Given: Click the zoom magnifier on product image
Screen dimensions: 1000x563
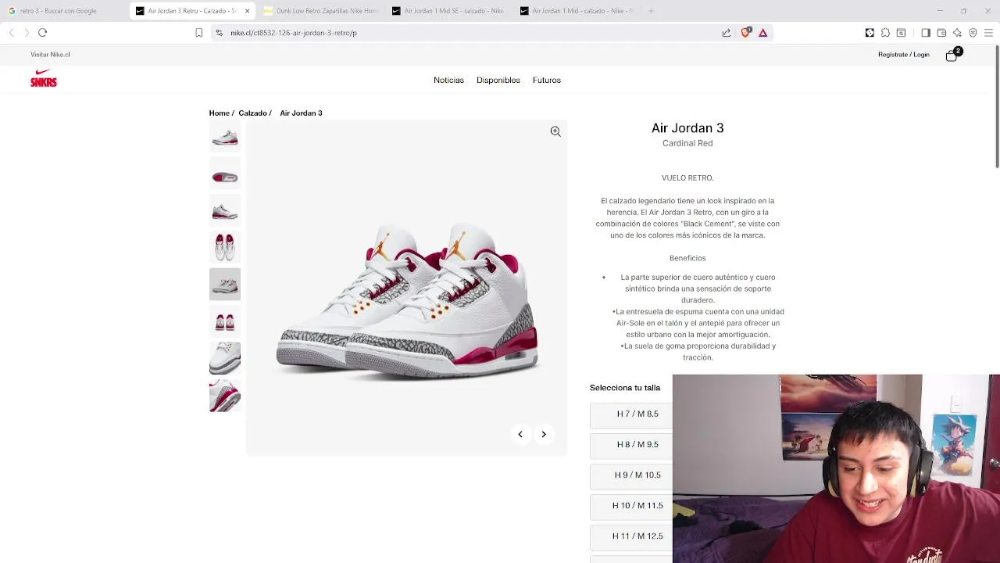Looking at the screenshot, I should pyautogui.click(x=555, y=131).
